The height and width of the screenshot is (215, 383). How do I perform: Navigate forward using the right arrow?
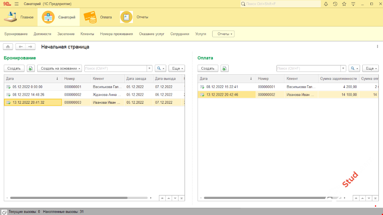coord(30,47)
